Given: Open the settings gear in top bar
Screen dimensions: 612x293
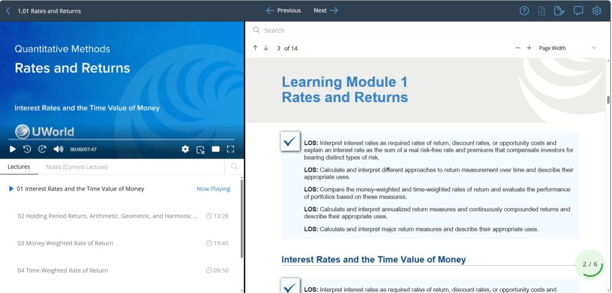Looking at the screenshot, I should pos(596,11).
